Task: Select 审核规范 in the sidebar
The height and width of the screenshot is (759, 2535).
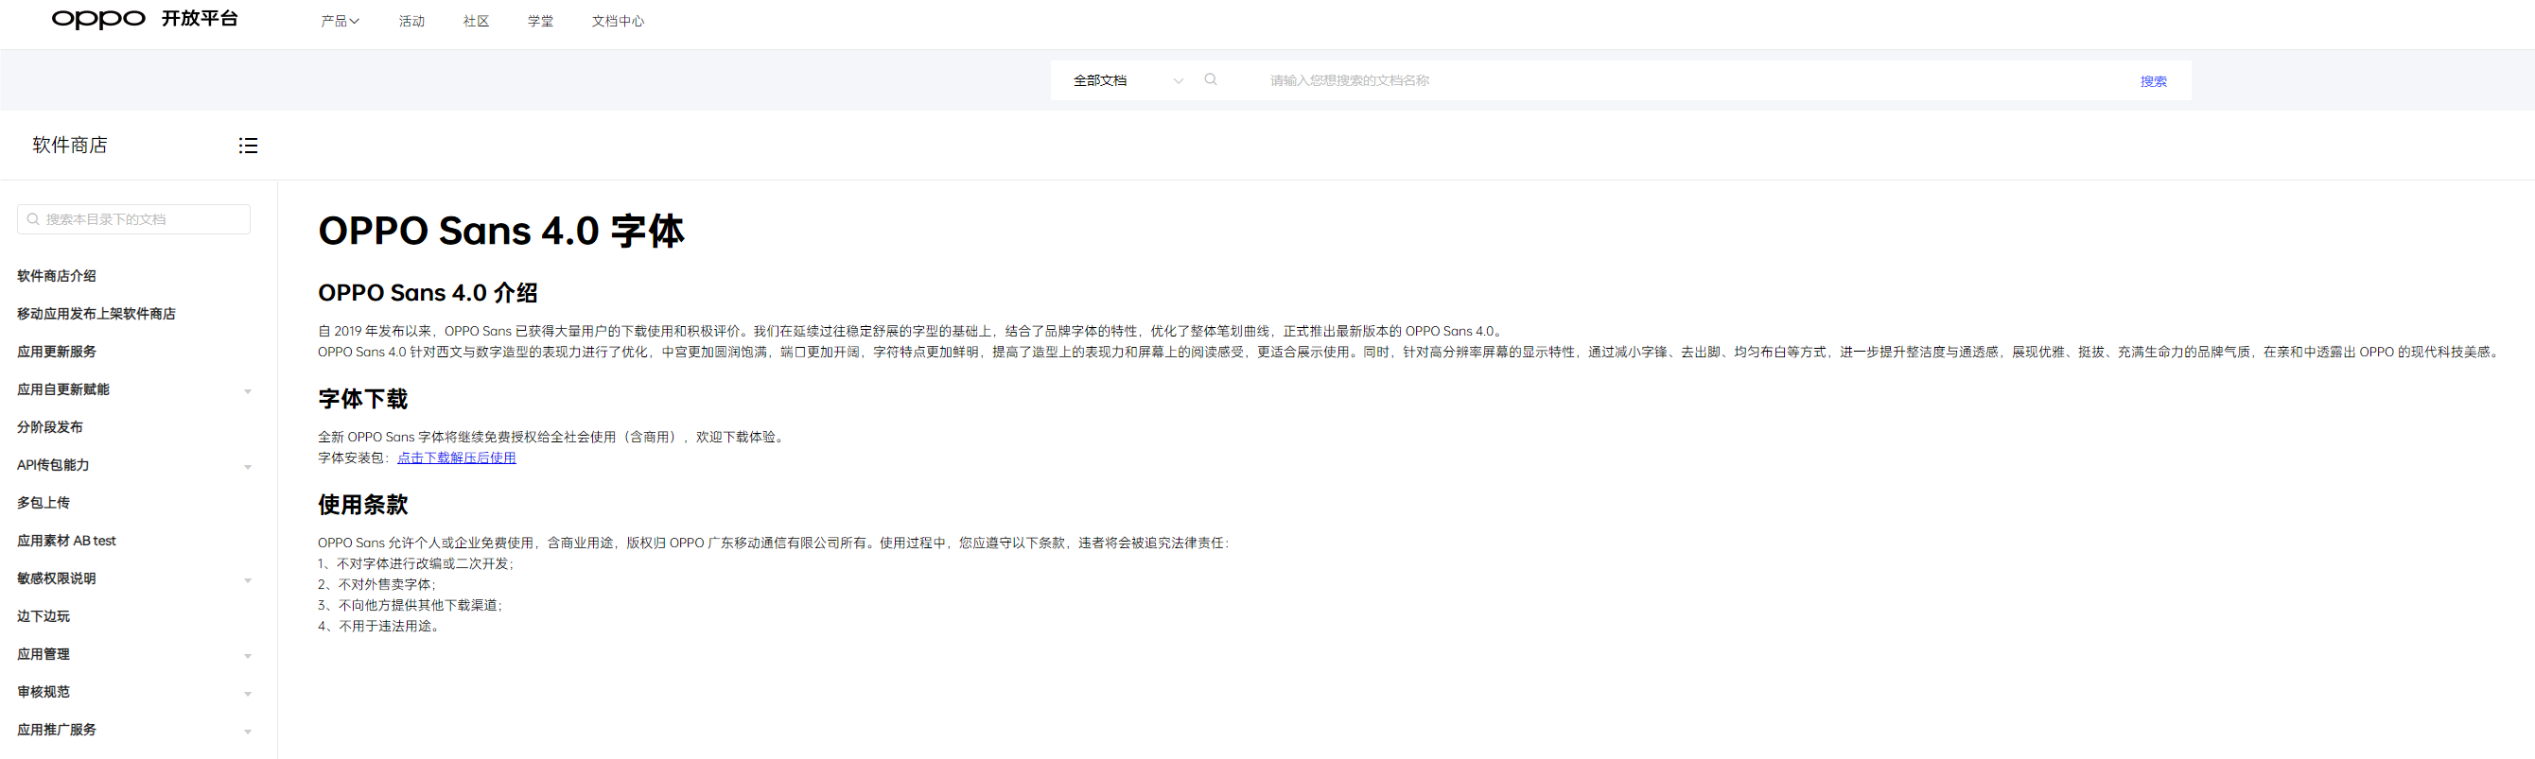Action: tap(44, 692)
